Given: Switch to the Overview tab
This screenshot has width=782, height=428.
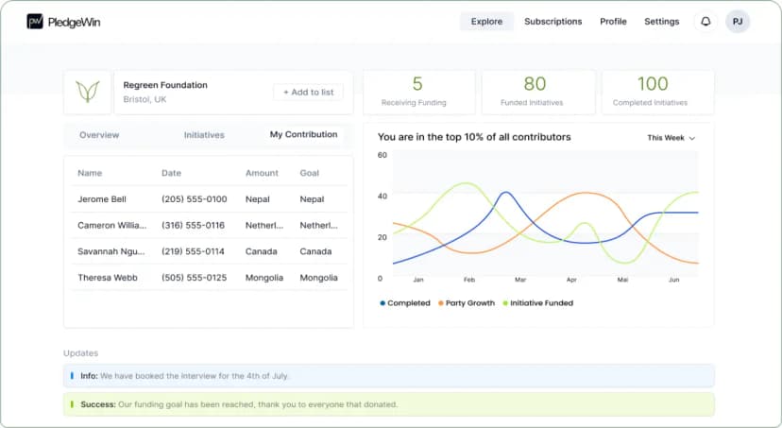Looking at the screenshot, I should tap(99, 135).
